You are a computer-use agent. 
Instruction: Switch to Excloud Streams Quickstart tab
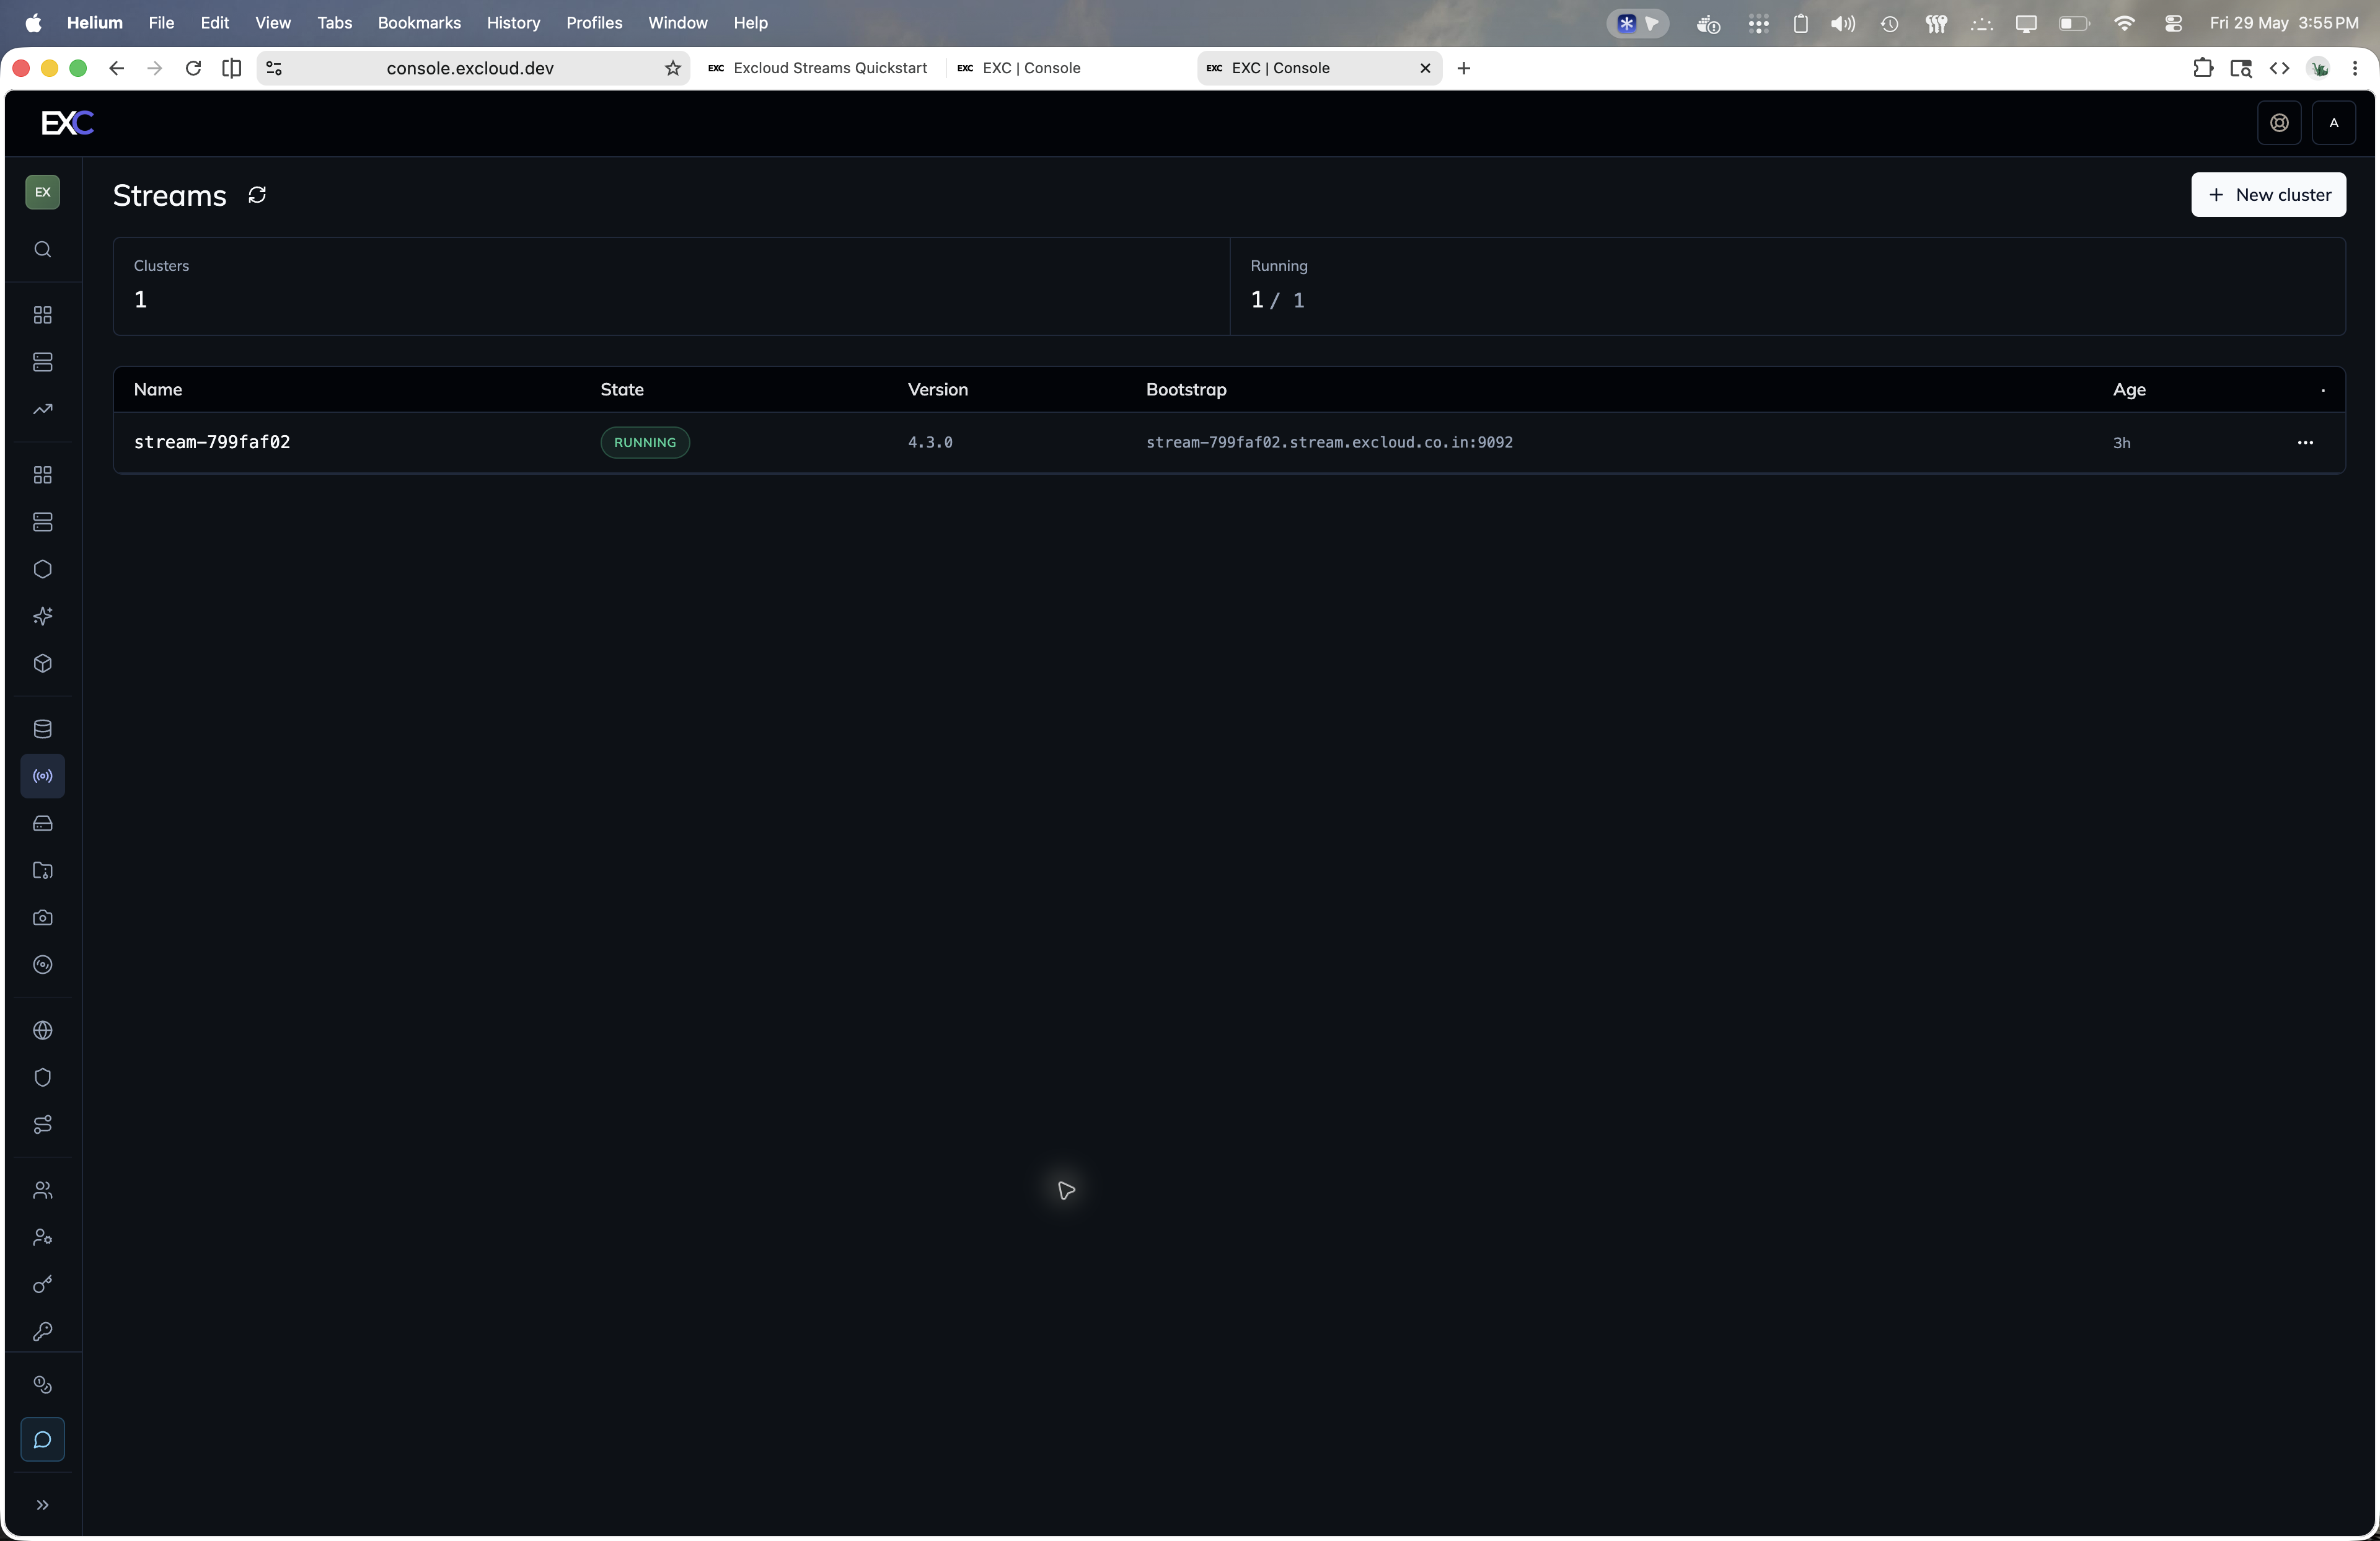[x=818, y=68]
